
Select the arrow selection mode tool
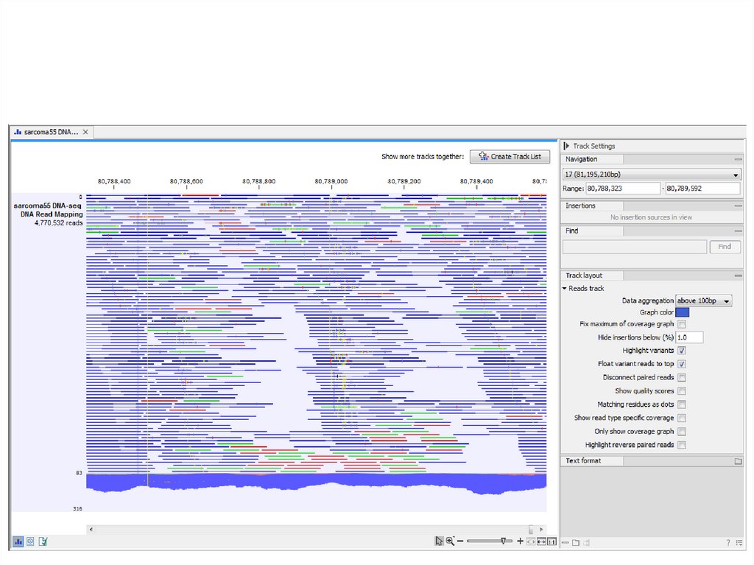(439, 541)
